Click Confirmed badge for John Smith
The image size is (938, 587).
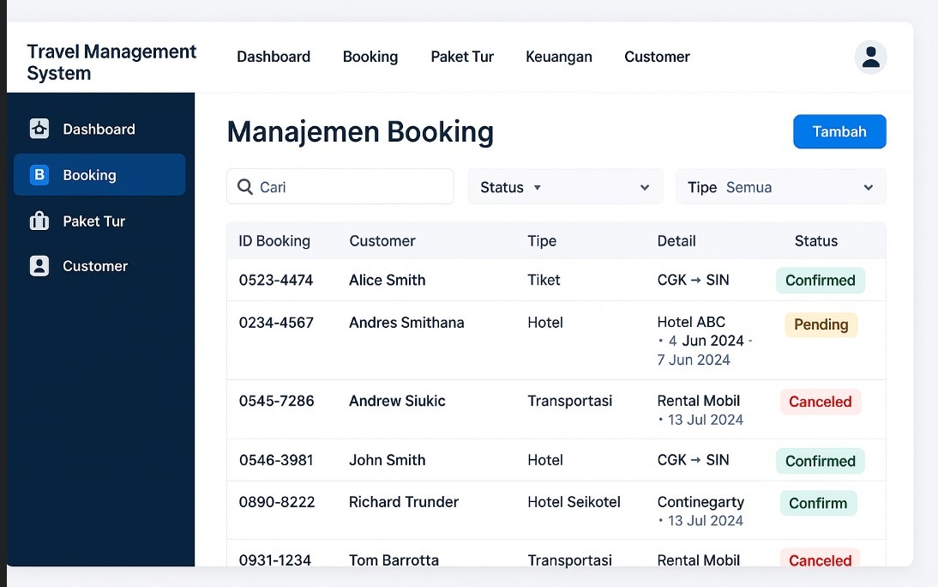click(x=821, y=461)
